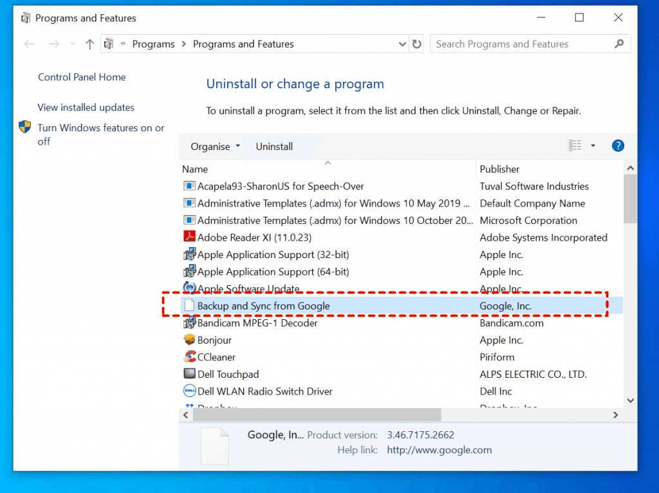This screenshot has width=659, height=493.
Task: Click the Dell WLAN Radio Switch icon
Action: point(189,391)
